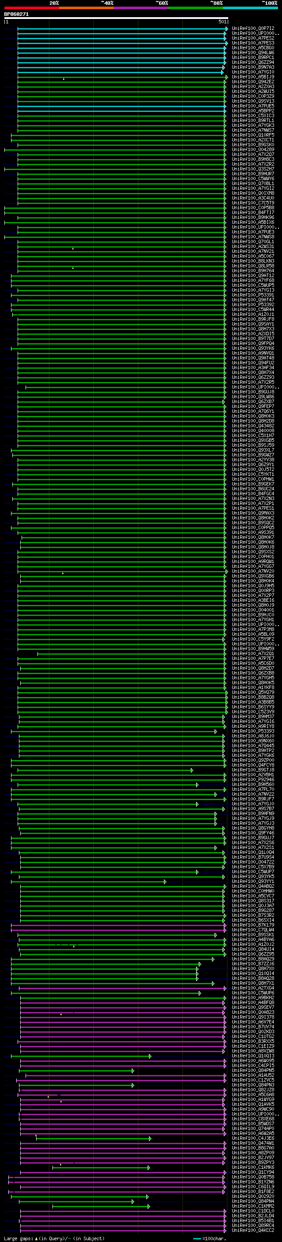282x1242 pixels.
Task: Click the green bar for UniRef100_C1KMM2
Action: click(x=101, y=1206)
